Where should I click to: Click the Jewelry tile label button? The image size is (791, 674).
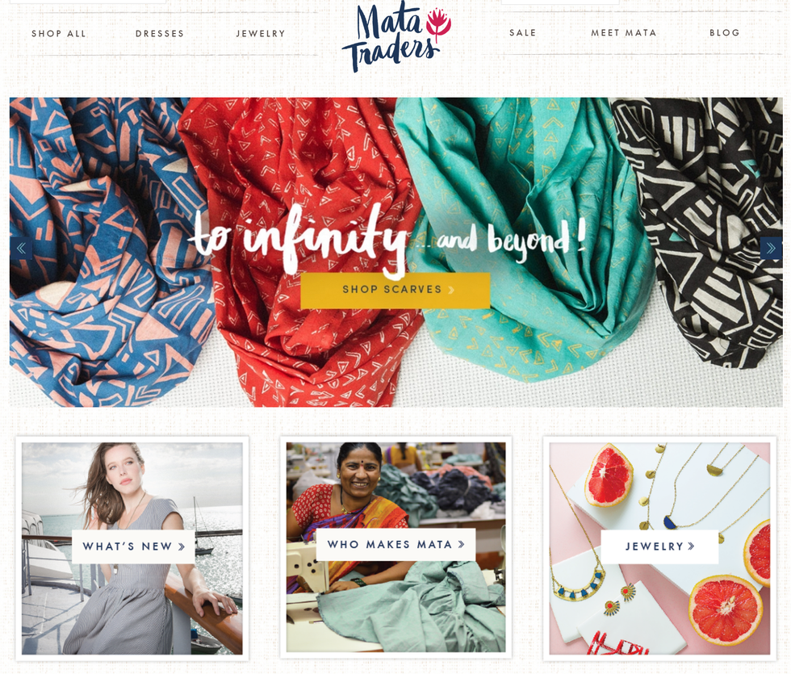coord(660,546)
